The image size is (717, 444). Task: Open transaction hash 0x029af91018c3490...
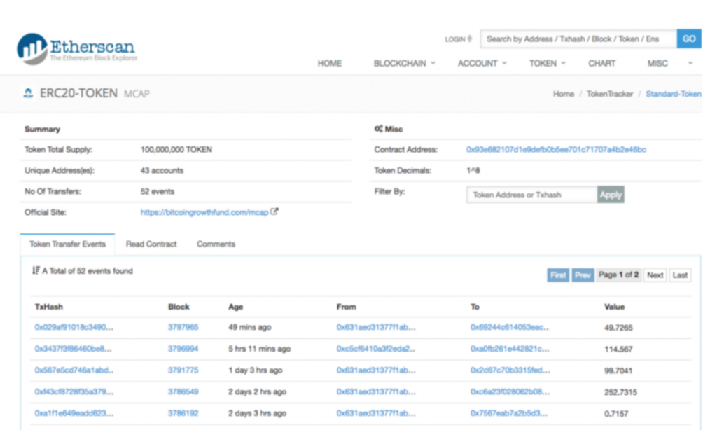tap(74, 328)
